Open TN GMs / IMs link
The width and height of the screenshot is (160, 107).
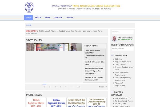[121, 104]
